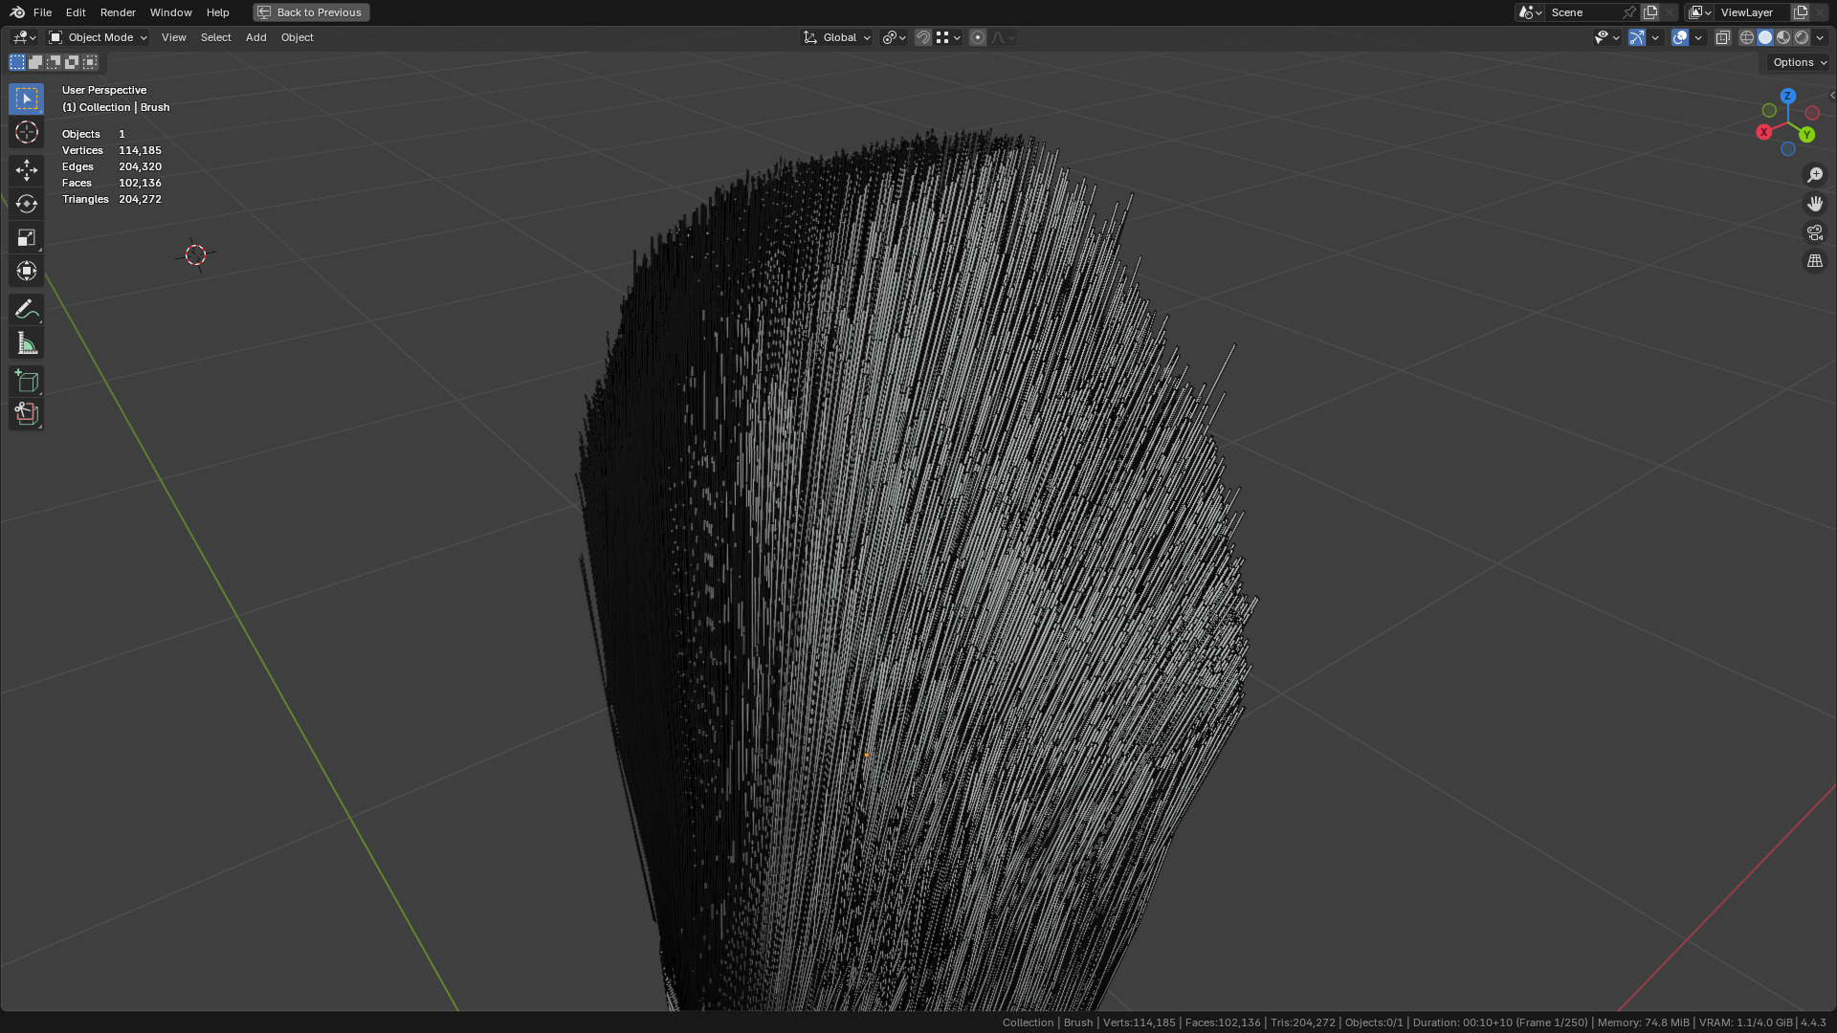Screen dimensions: 1837x1033
Task: Click the add view layer icon
Action: [x=1801, y=12]
